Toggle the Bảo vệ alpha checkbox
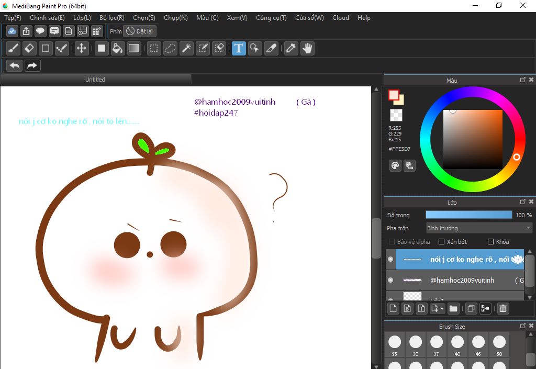The image size is (536, 369). [392, 242]
